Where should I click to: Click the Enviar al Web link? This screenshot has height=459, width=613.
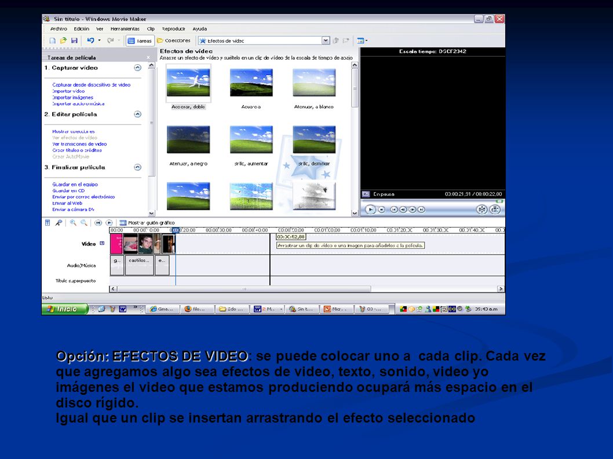coord(67,203)
